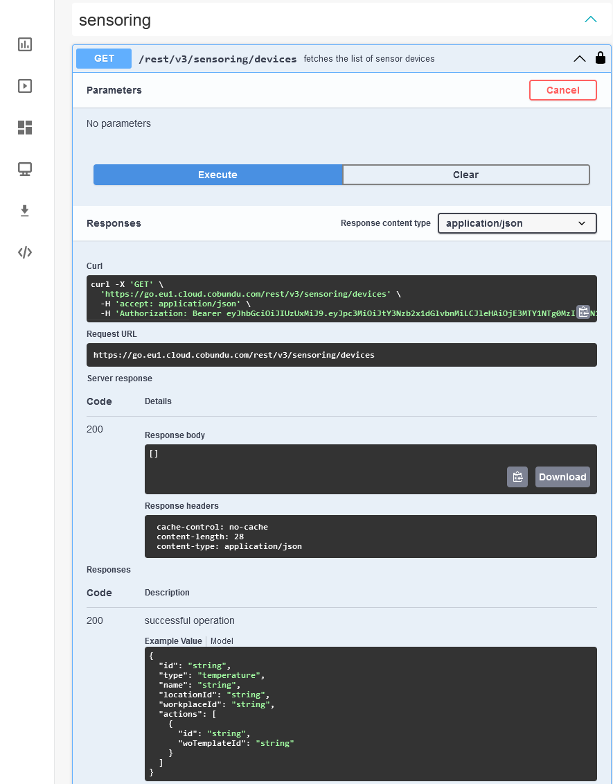Open the code brackets sidebar icon

click(x=25, y=252)
